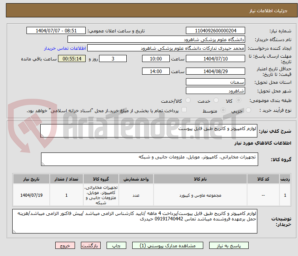
Task: Click the نام کالا column header
Action: click(200, 179)
